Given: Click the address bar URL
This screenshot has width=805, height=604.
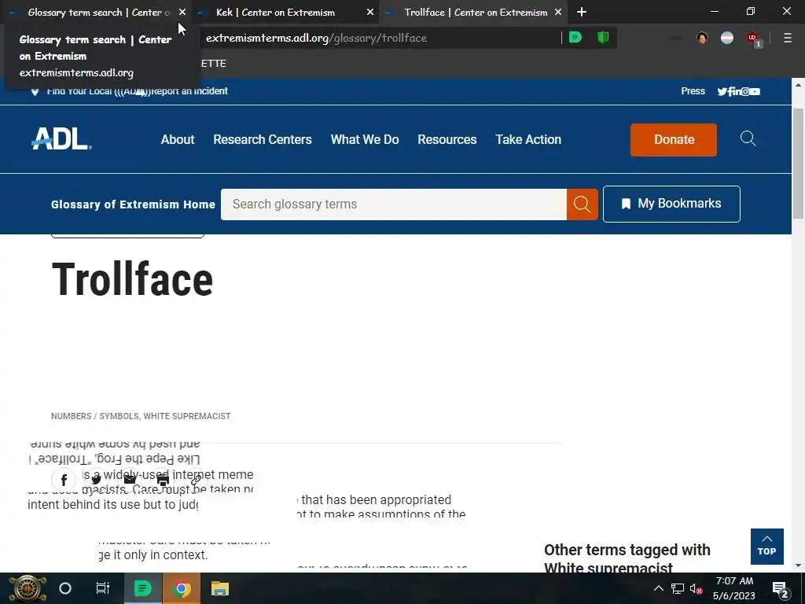Looking at the screenshot, I should 316,38.
